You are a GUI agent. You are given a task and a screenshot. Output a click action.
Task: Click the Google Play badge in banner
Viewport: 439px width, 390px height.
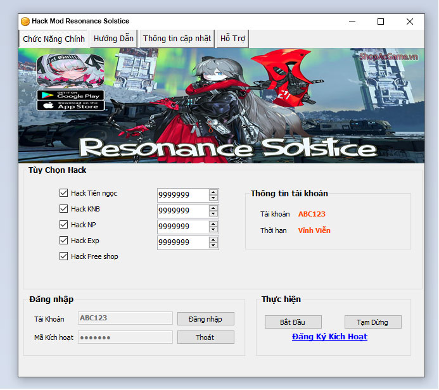[70, 95]
